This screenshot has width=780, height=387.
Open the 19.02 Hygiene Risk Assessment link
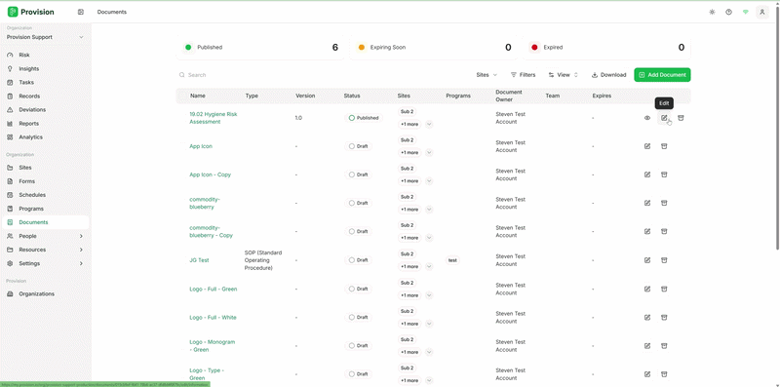point(214,118)
